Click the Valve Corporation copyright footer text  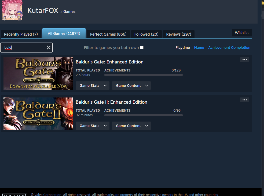(124, 194)
